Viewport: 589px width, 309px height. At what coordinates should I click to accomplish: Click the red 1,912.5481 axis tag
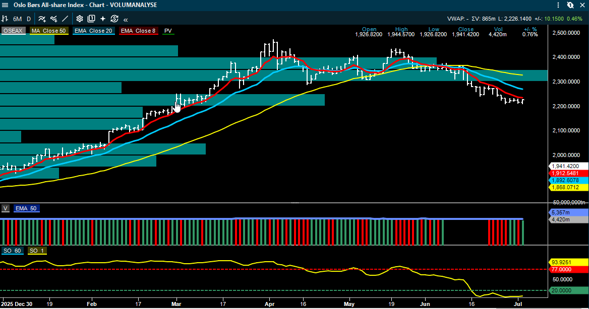[x=567, y=173]
